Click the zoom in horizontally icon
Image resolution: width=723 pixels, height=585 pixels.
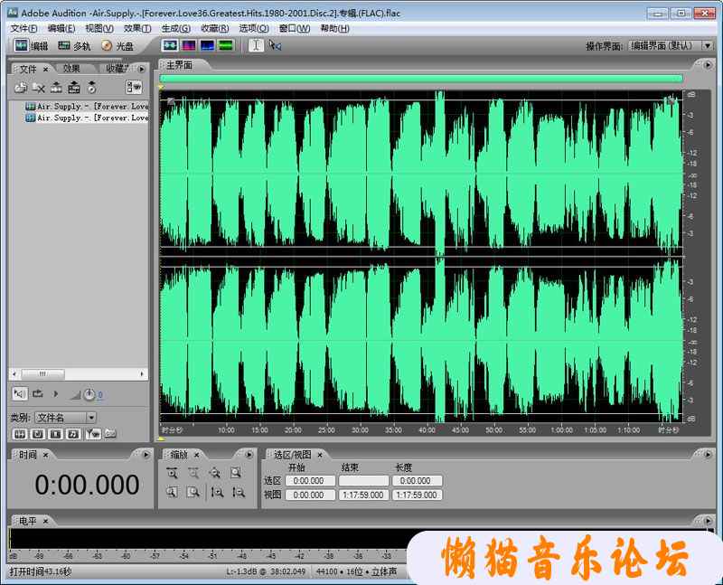coord(172,473)
